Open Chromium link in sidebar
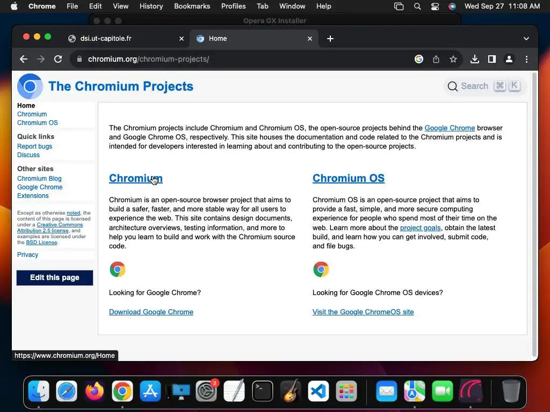The width and height of the screenshot is (550, 412). tap(32, 114)
